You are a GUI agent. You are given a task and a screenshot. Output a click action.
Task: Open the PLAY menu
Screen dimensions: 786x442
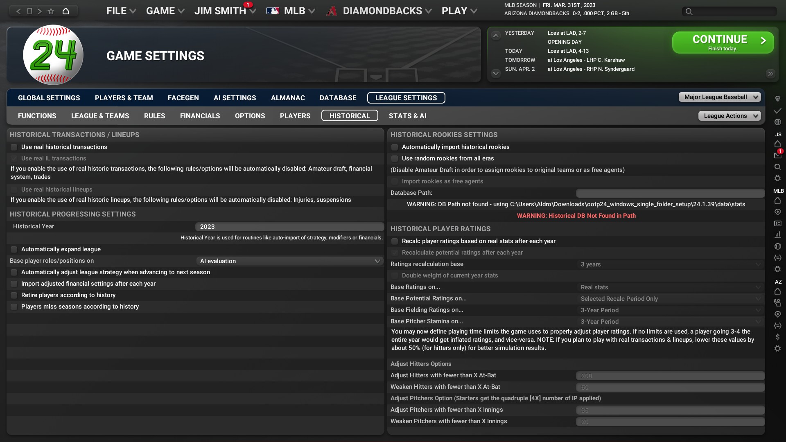(x=459, y=11)
